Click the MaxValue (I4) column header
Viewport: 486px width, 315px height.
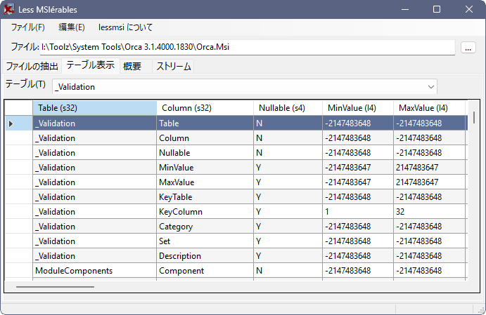click(429, 108)
